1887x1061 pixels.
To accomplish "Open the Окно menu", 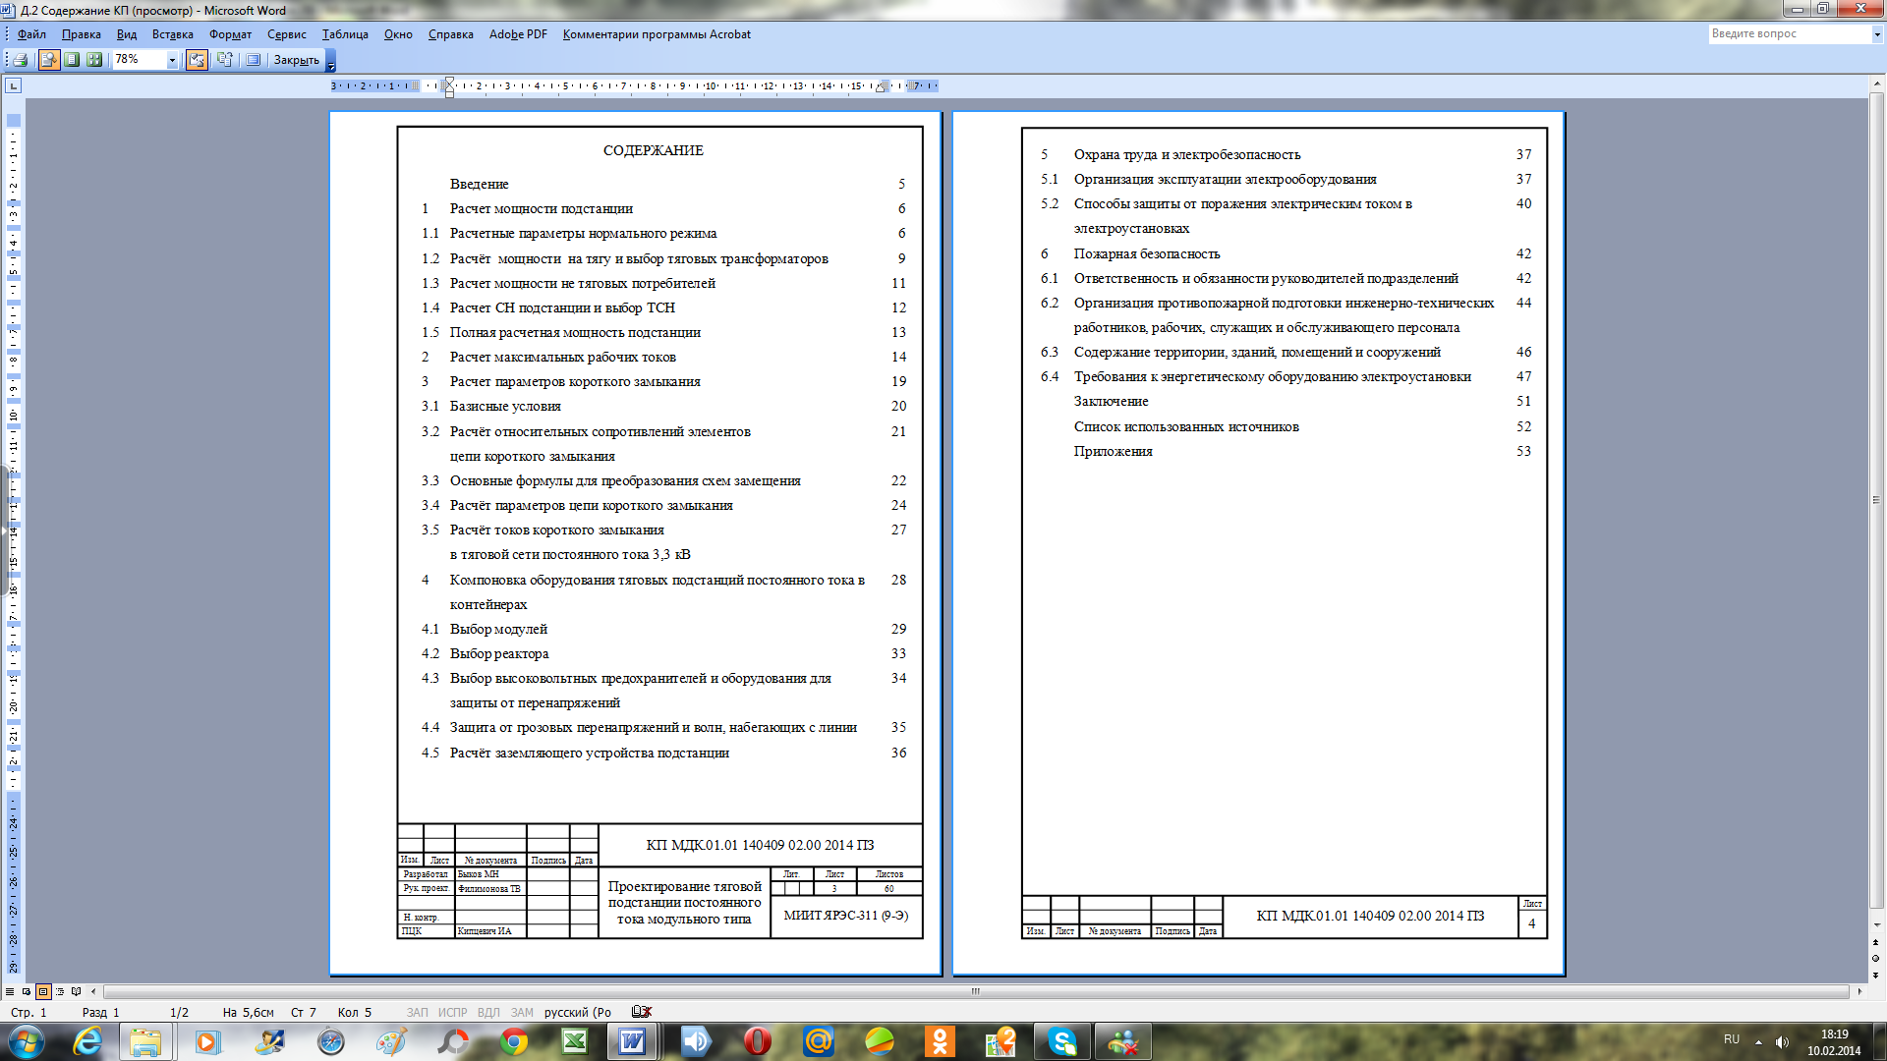I will 398,34.
